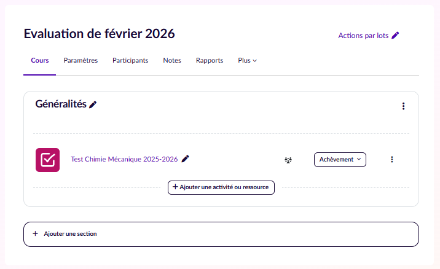The width and height of the screenshot is (440, 269).
Task: Open the Paramètres tab
Action: (x=81, y=61)
